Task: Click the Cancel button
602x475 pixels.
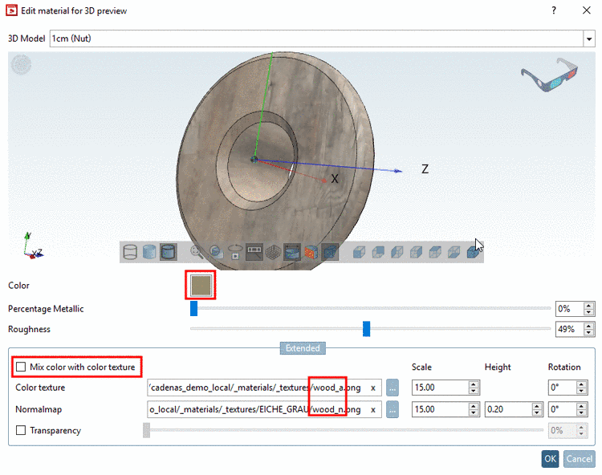Action: 580,459
